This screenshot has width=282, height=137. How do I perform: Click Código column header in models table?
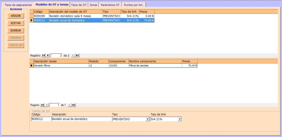(41, 12)
